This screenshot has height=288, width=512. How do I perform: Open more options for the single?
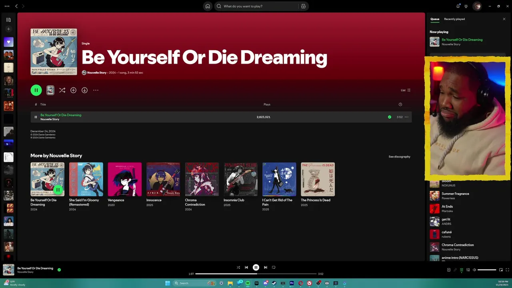[x=96, y=90]
